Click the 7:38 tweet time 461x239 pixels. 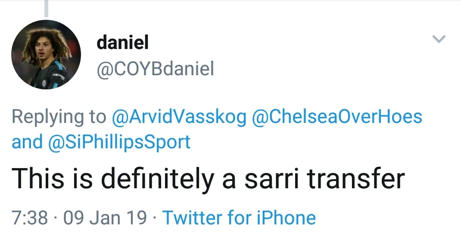(29, 218)
